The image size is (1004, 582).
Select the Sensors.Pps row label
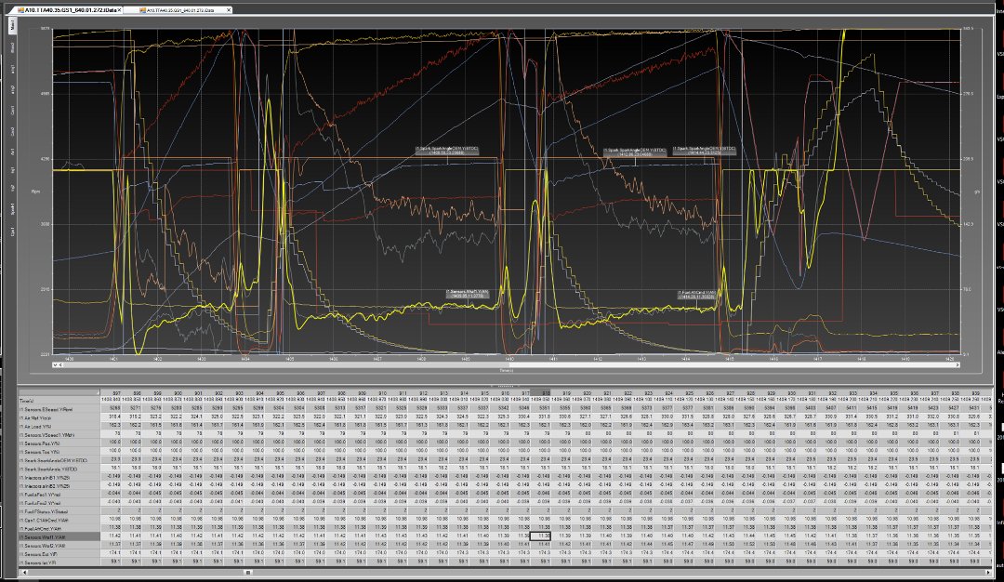(59, 443)
